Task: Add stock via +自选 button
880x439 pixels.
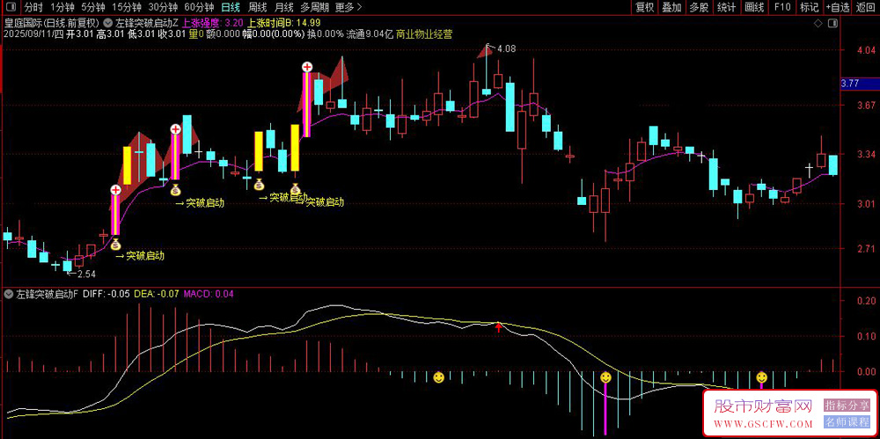Action: click(x=838, y=7)
